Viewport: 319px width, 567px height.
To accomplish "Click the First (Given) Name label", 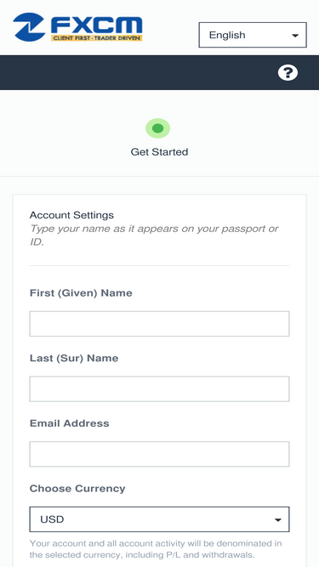I will [x=81, y=293].
